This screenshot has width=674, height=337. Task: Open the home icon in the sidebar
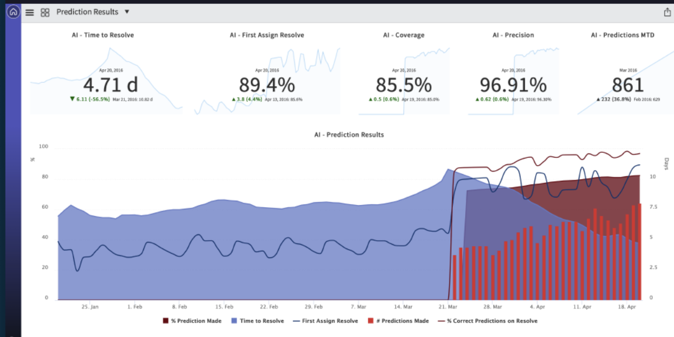coord(13,12)
